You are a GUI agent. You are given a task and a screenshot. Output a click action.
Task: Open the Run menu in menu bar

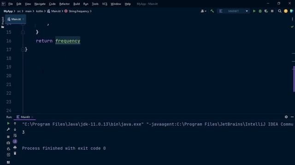(x=86, y=4)
